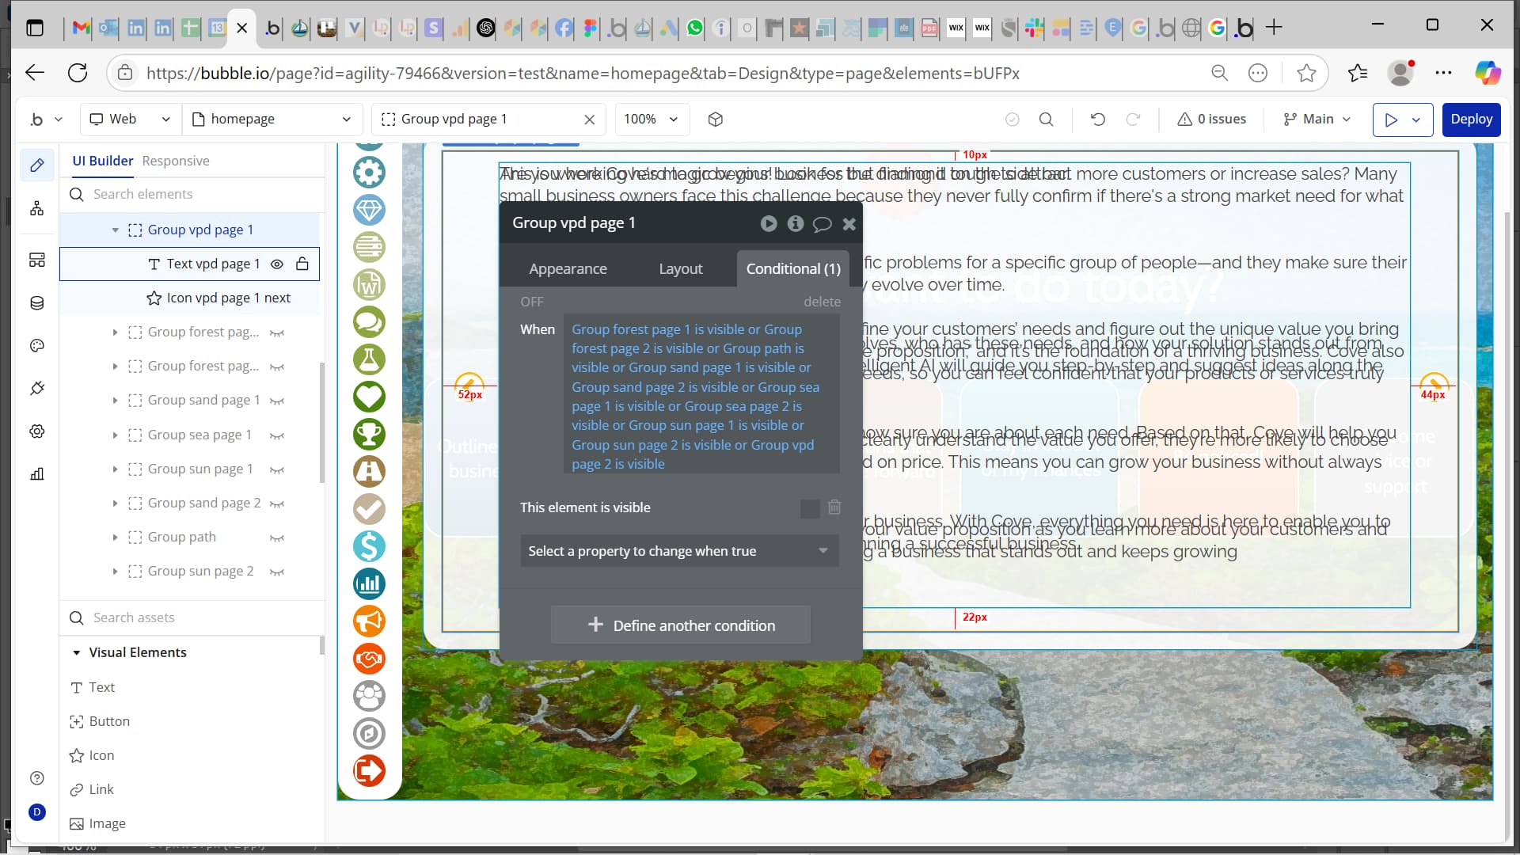Image resolution: width=1520 pixels, height=855 pixels.
Task: Switch to the Layout tab
Action: [x=681, y=269]
